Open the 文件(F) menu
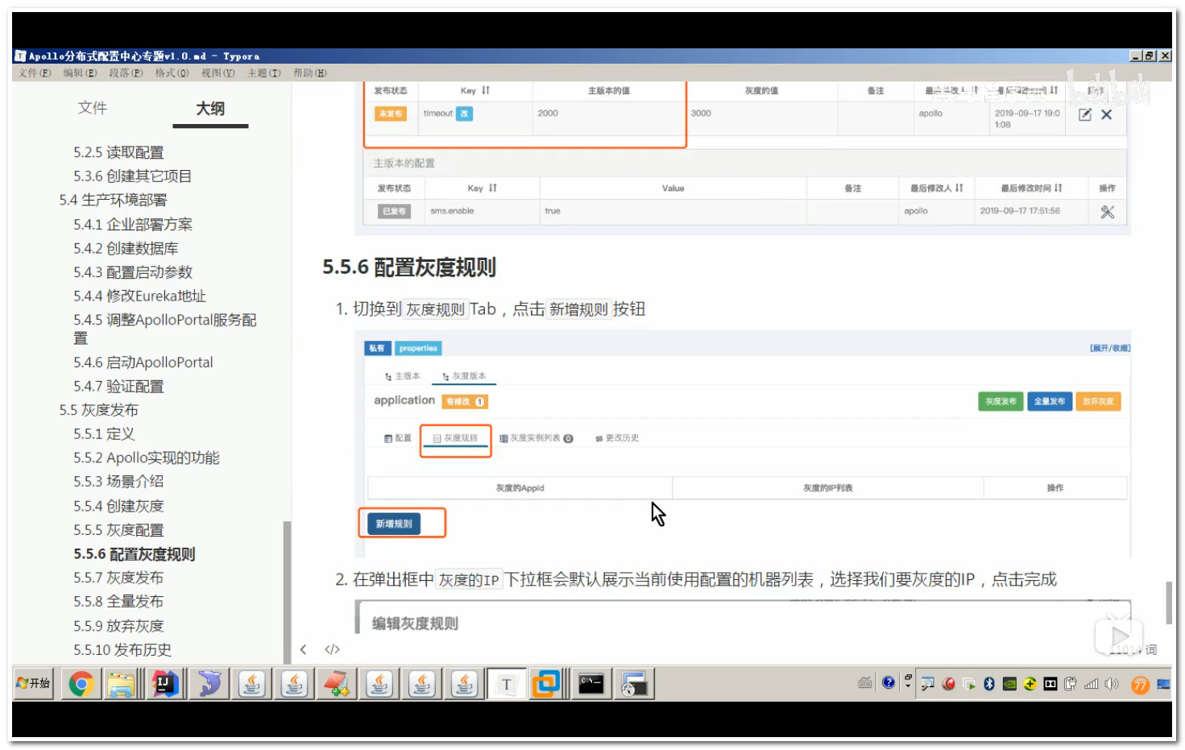Screen dimensions: 1185x750 (35, 73)
